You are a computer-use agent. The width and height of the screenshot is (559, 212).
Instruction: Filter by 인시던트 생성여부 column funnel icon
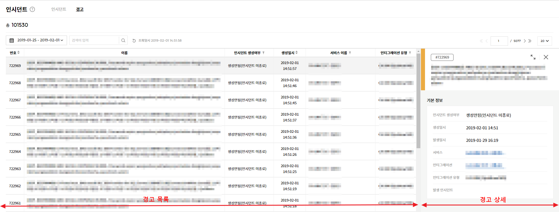tap(263, 53)
